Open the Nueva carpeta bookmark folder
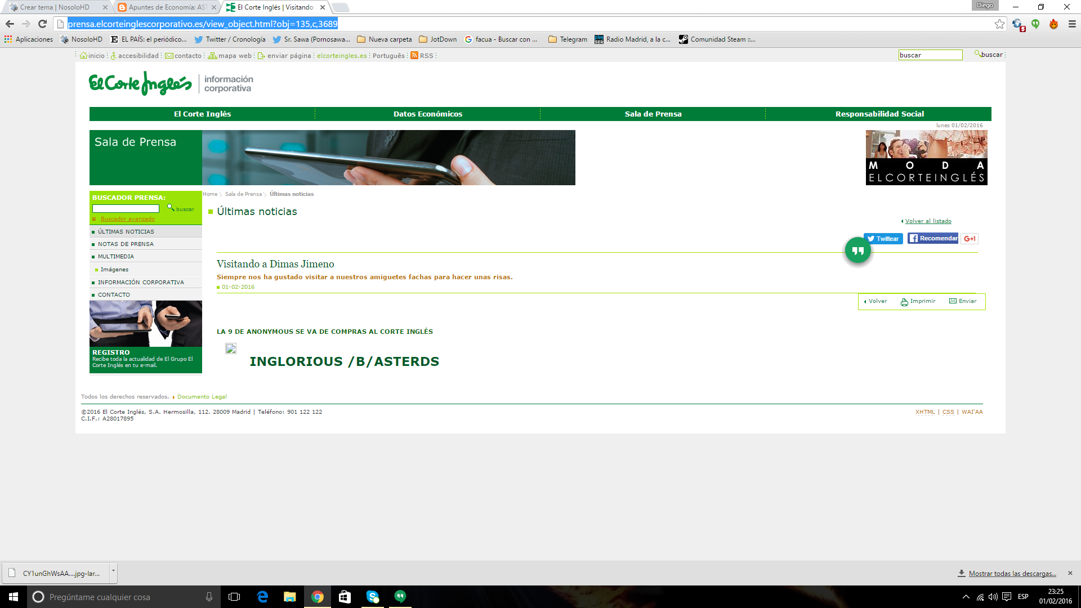 (384, 39)
